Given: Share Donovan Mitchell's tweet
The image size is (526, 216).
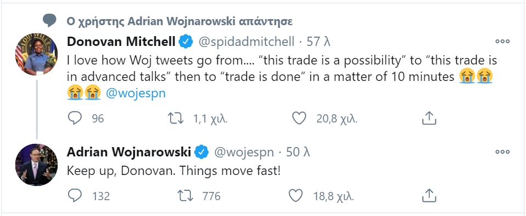Looking at the screenshot, I should pos(429,118).
